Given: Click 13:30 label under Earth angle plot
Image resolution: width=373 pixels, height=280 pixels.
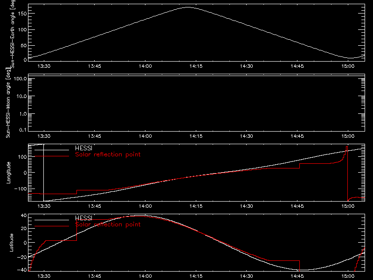Looking at the screenshot, I should (44, 66).
